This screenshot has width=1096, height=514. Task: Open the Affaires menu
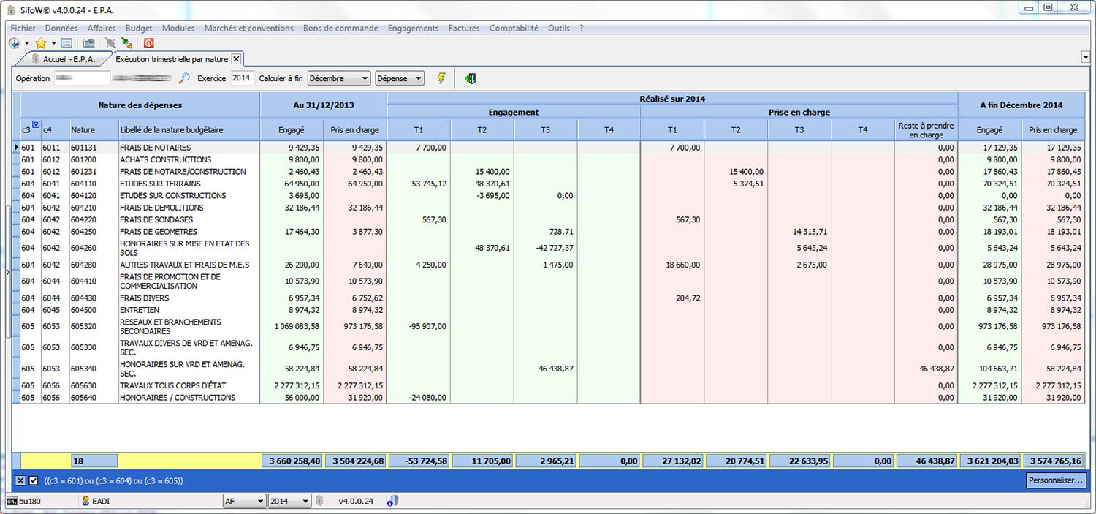pyautogui.click(x=102, y=28)
